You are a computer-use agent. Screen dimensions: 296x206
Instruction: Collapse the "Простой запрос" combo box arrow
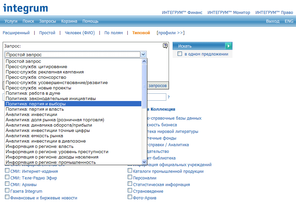click(143, 55)
